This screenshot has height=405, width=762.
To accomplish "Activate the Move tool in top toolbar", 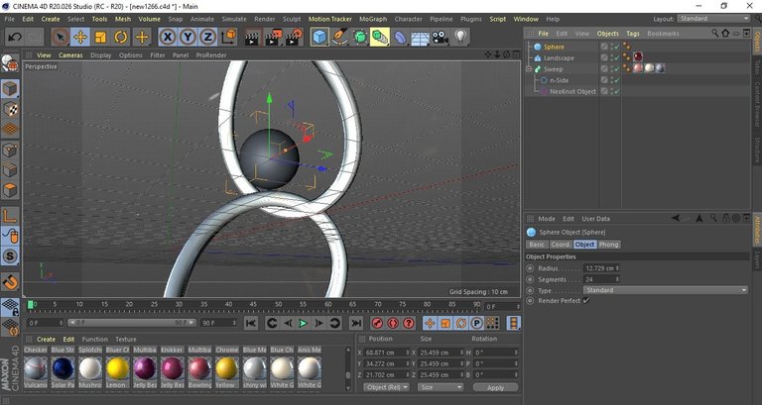I will (80, 37).
